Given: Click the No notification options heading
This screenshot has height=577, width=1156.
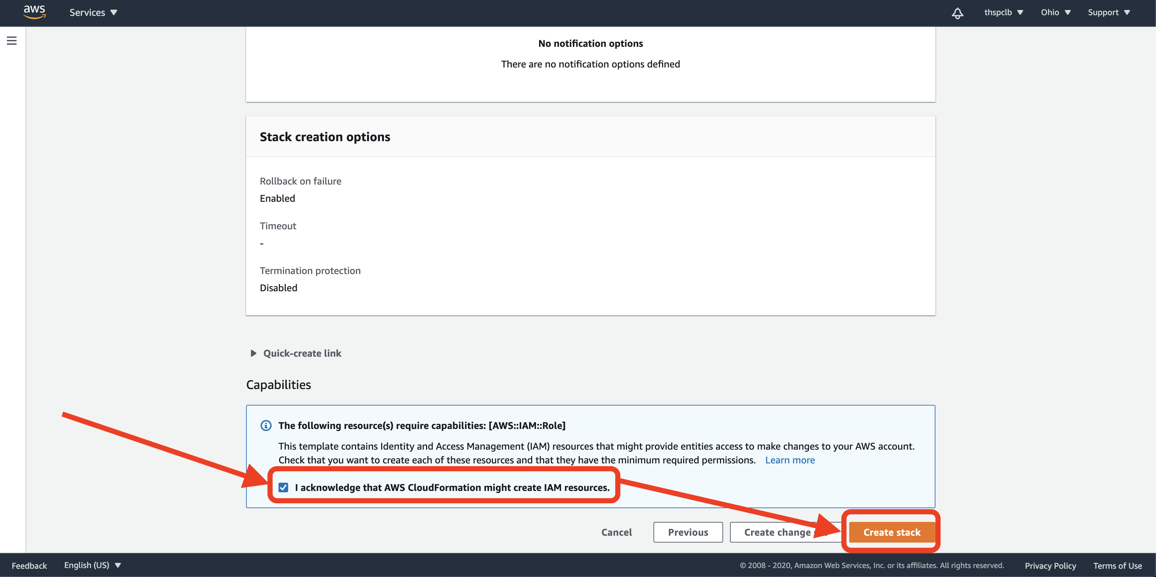Looking at the screenshot, I should 590,43.
